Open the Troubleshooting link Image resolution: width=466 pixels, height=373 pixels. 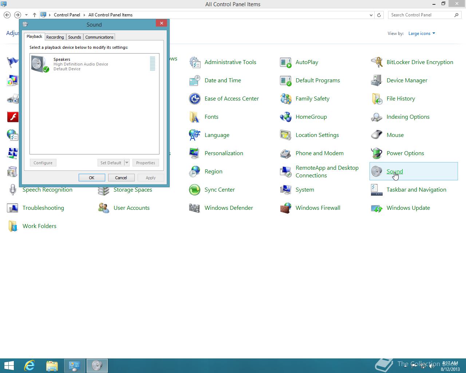[43, 208]
